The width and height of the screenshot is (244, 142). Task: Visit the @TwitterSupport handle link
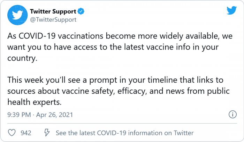point(53,19)
